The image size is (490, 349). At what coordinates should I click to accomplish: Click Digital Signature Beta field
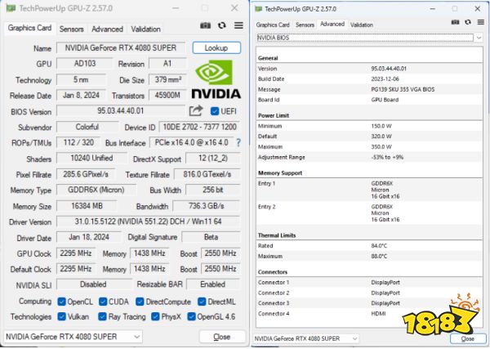click(x=211, y=237)
